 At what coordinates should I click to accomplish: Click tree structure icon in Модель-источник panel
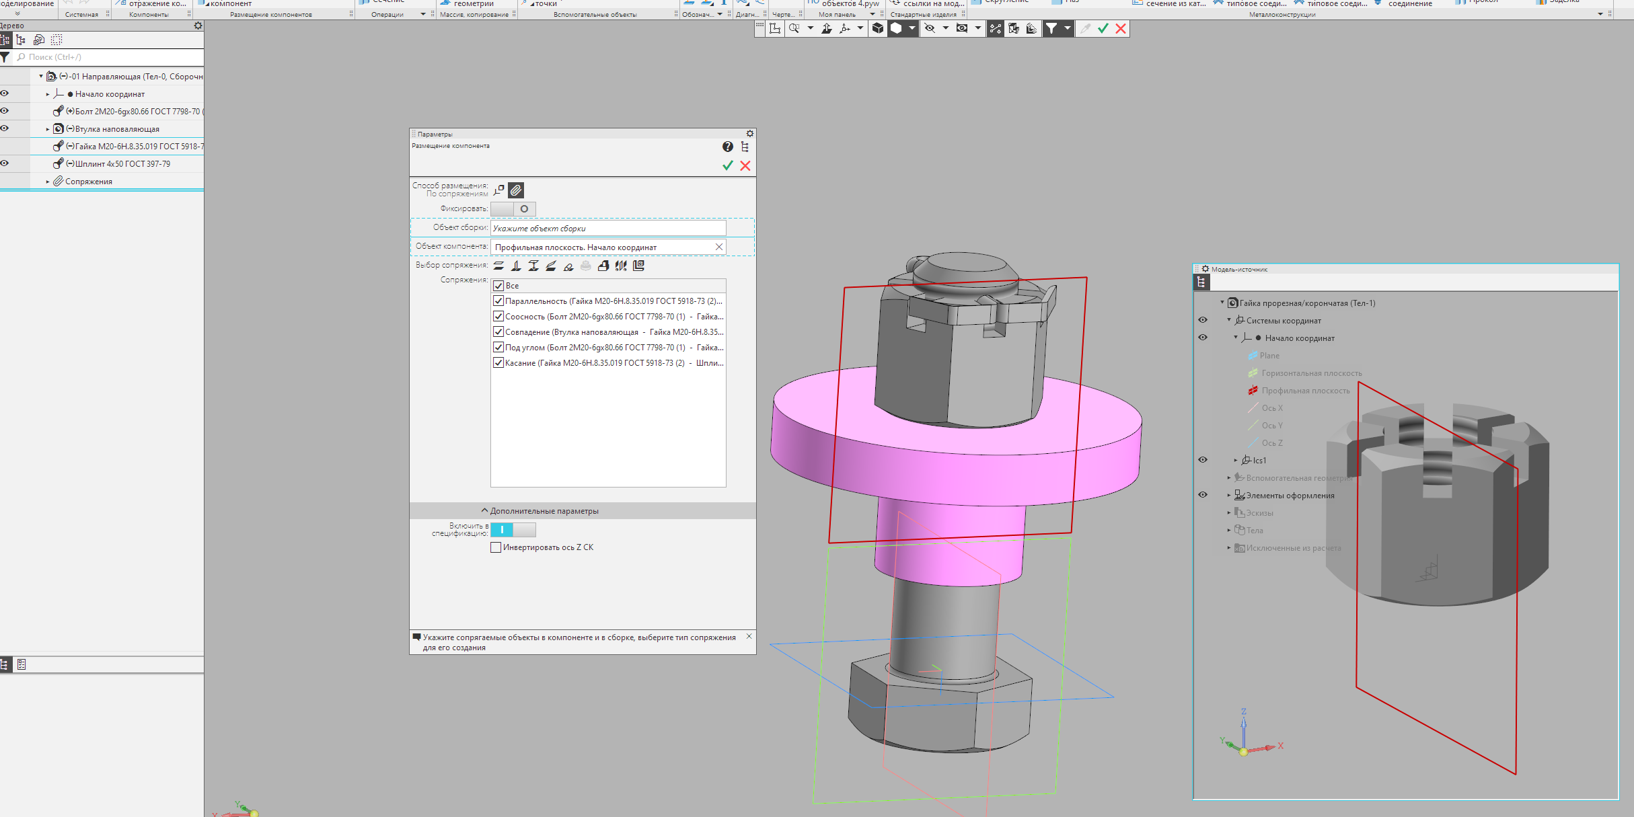point(1201,282)
